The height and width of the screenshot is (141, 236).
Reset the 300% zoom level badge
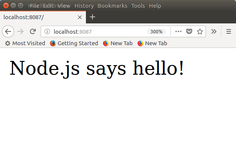pyautogui.click(x=157, y=32)
